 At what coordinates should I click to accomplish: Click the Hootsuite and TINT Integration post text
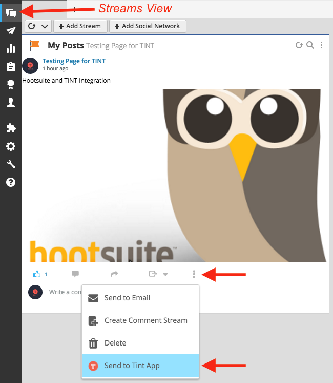pos(66,81)
